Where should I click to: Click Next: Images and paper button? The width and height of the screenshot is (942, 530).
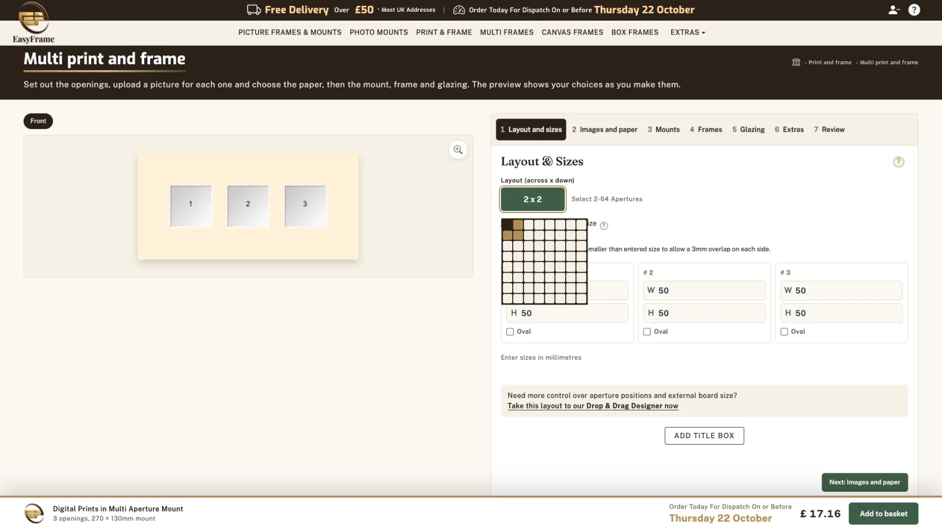865,482
